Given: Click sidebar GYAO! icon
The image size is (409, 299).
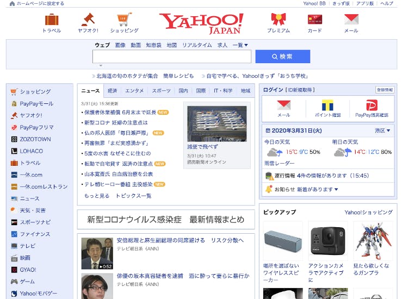Looking at the screenshot, I should coord(14,270).
